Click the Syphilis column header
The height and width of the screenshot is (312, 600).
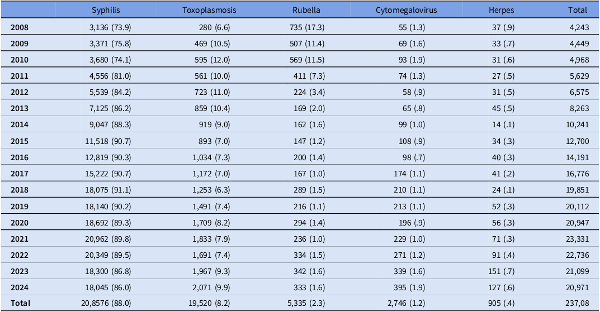[x=107, y=10]
